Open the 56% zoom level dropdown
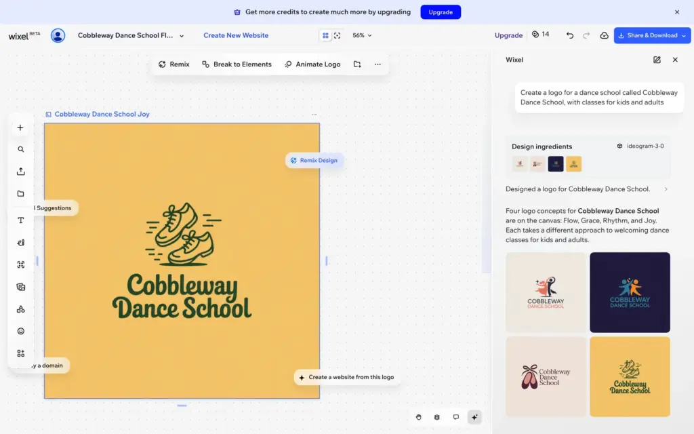Screen dimensions: 694x434 tap(362, 35)
